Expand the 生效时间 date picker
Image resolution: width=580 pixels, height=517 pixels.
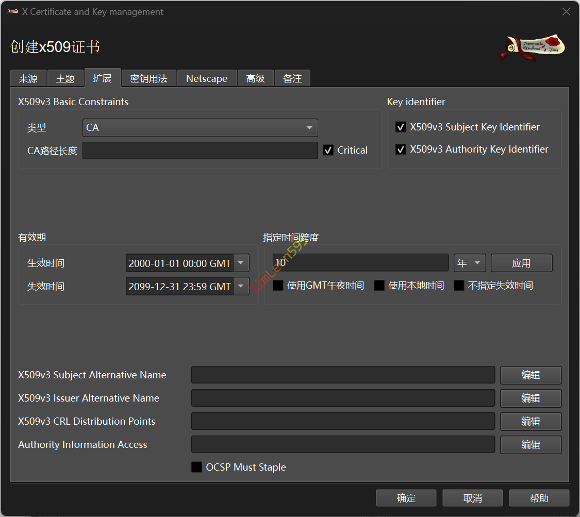[241, 263]
